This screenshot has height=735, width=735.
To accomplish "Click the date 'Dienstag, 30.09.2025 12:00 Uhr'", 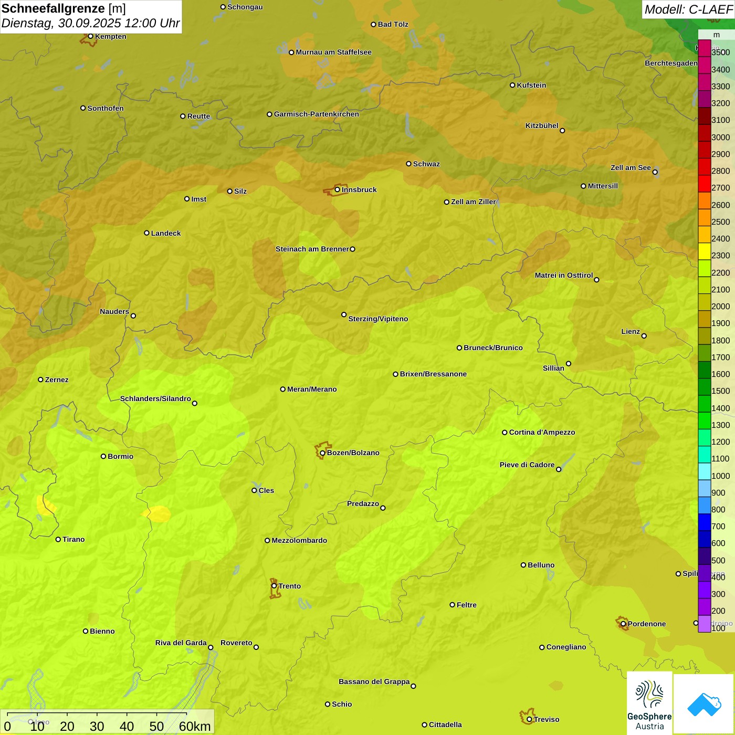I will (90, 23).
